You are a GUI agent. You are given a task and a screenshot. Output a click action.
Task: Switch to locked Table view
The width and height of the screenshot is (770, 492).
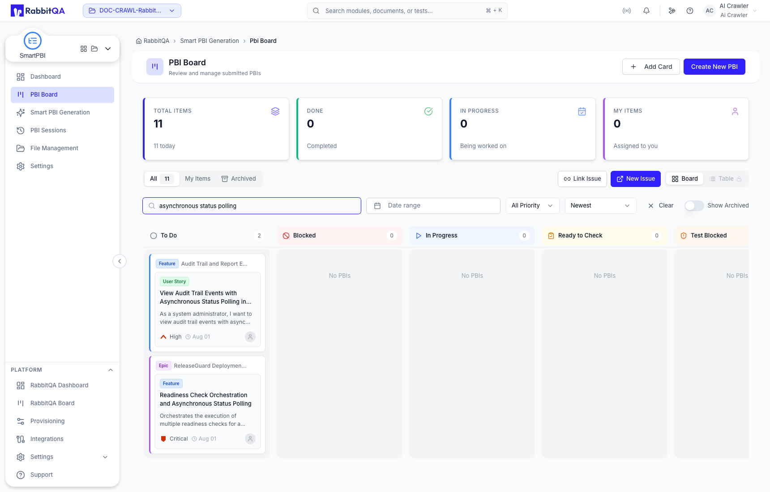click(726, 179)
